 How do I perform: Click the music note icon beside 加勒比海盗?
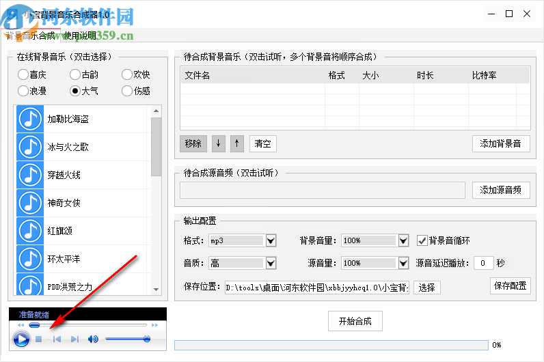pos(30,119)
